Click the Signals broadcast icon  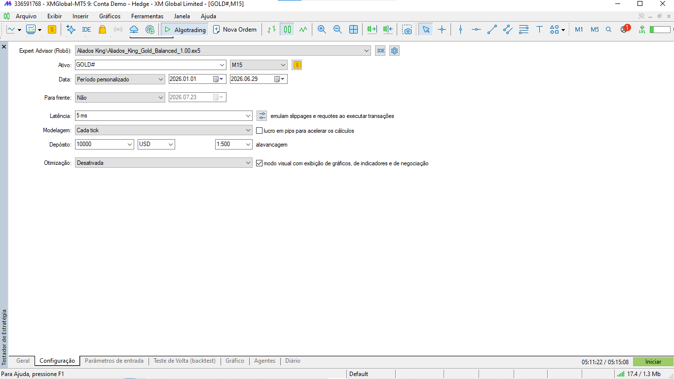point(118,30)
